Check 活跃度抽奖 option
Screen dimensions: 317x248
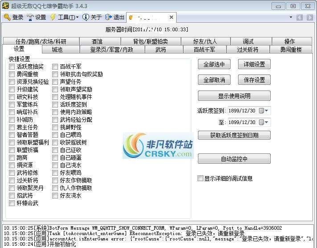point(12,66)
